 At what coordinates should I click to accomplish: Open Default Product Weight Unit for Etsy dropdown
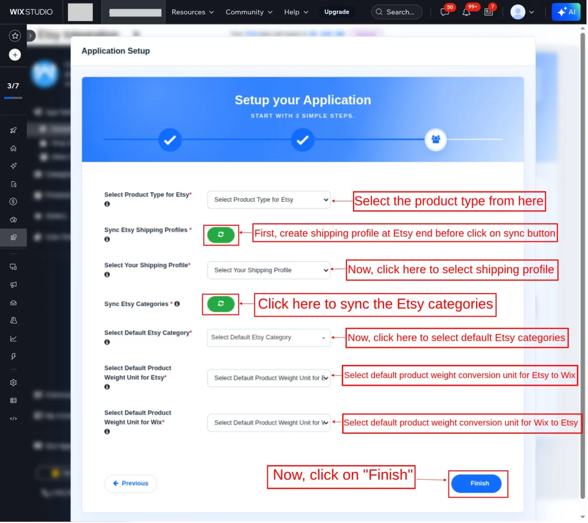tap(269, 378)
